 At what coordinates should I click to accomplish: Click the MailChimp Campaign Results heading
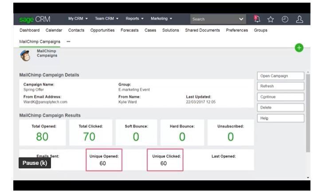[x=50, y=115]
